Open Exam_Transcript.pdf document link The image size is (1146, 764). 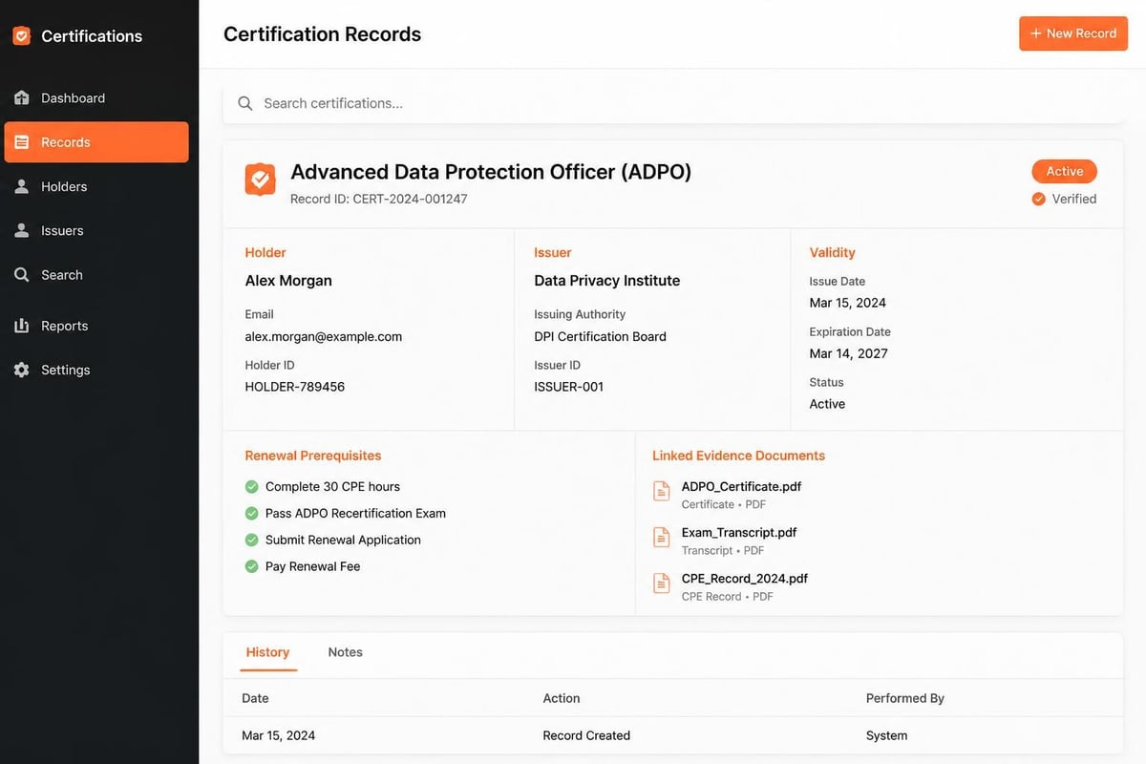[739, 532]
